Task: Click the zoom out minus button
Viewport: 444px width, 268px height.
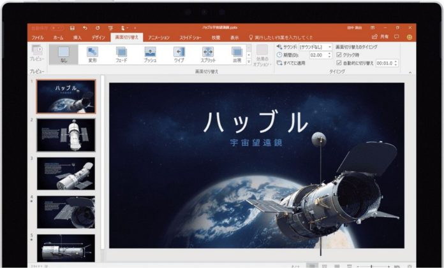Action: coord(359,266)
